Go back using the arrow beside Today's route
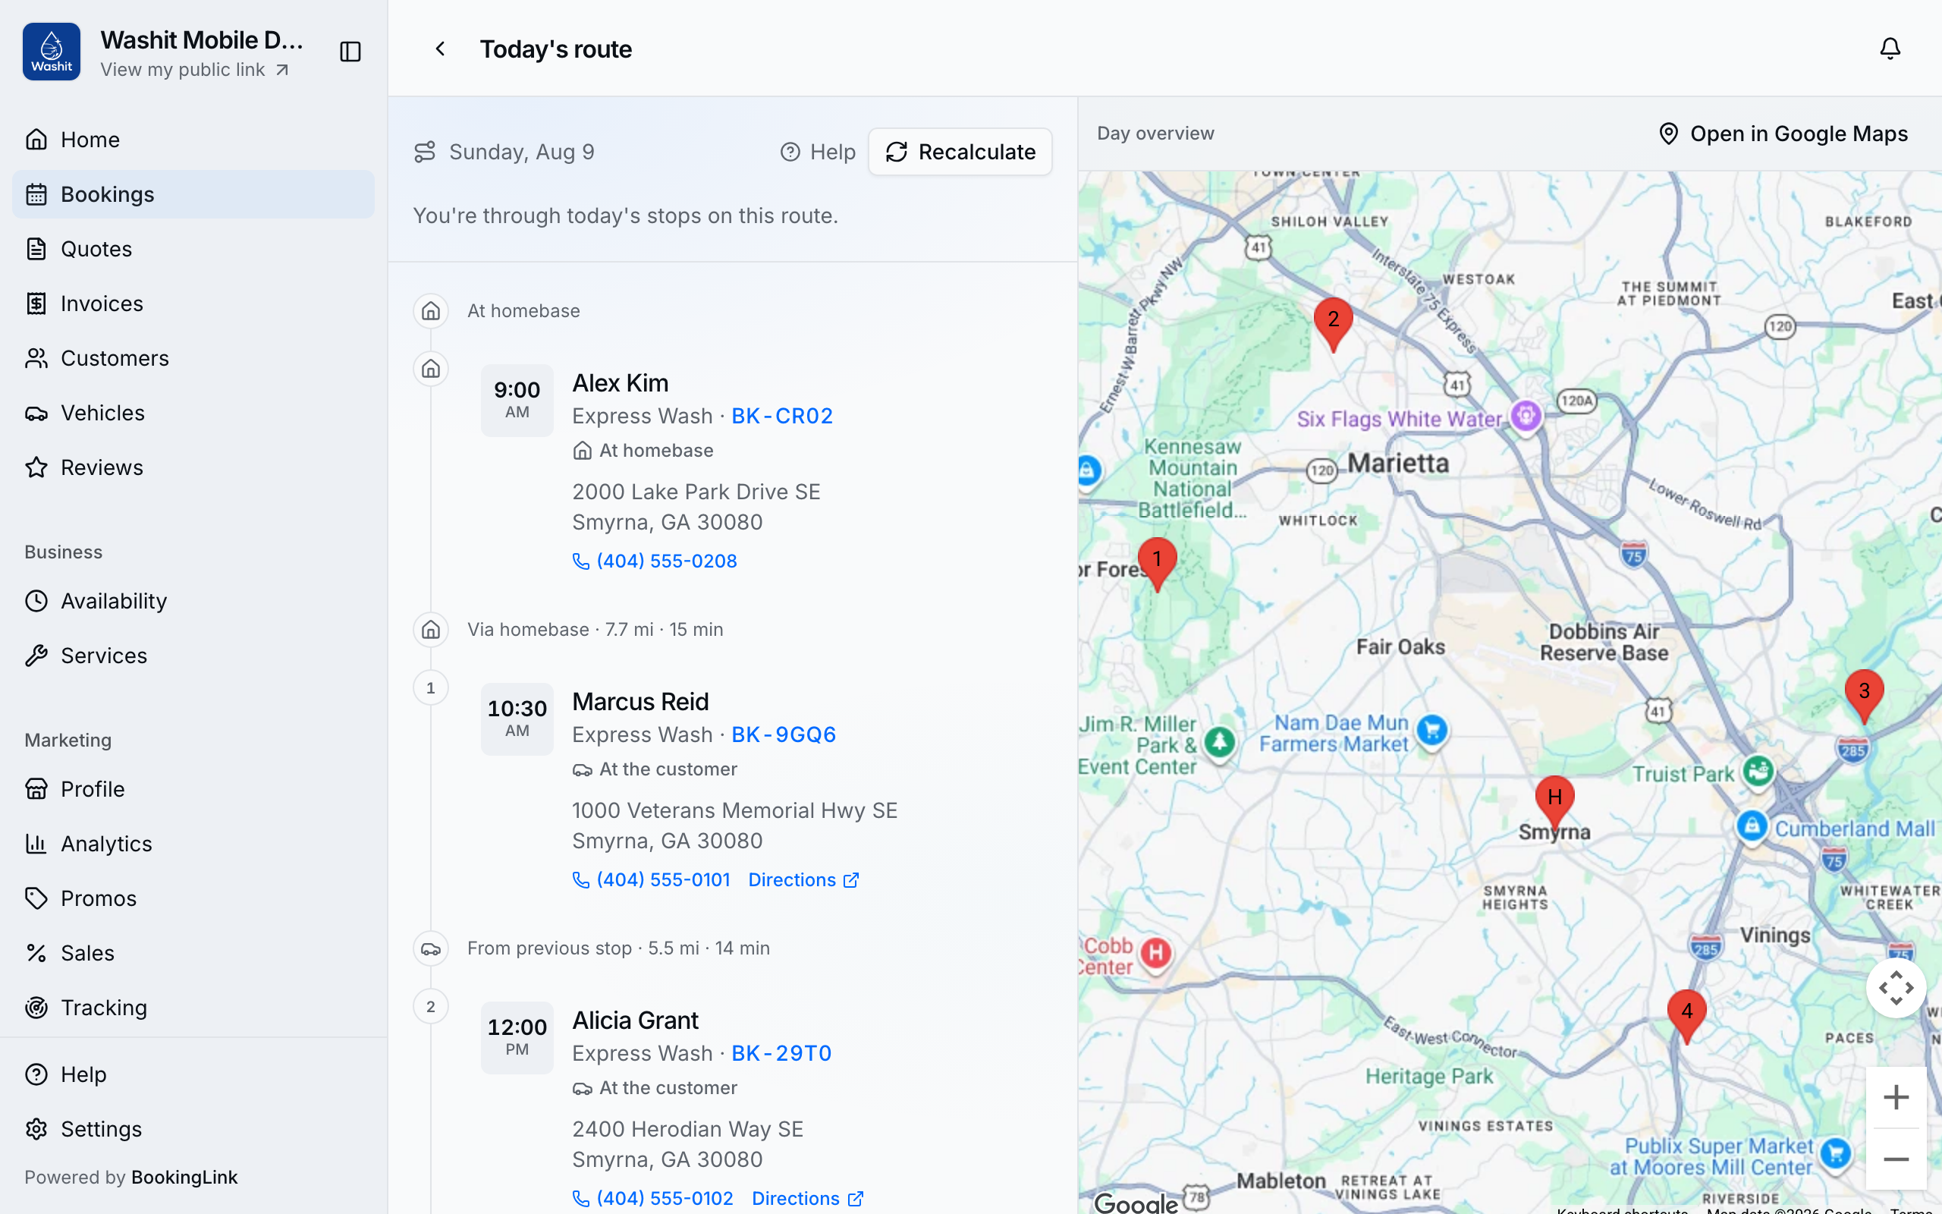Screen dimensions: 1942x1214 [x=440, y=49]
